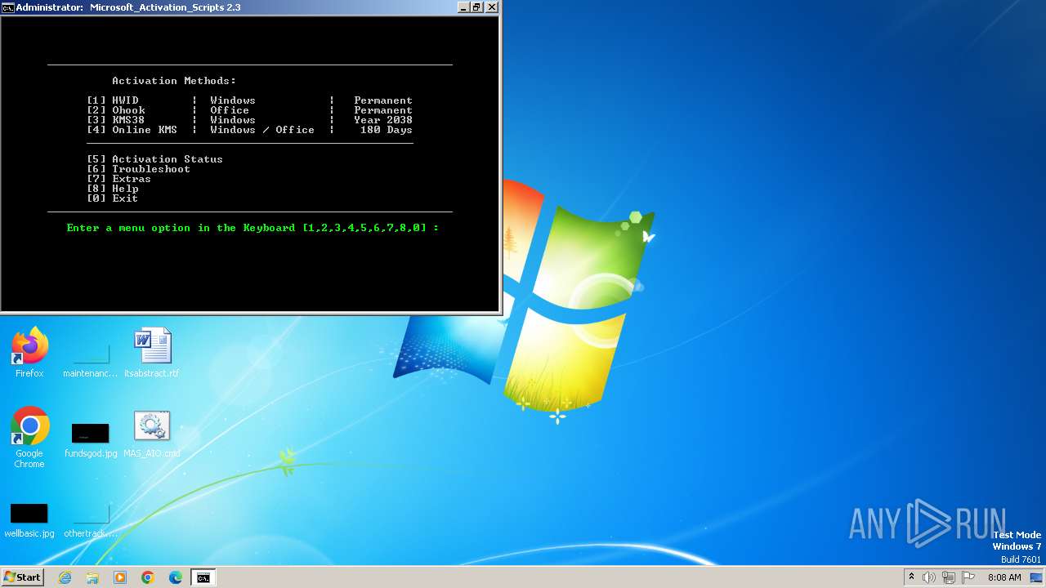Select the fundsgod.jpg image thumbnail

tap(91, 439)
